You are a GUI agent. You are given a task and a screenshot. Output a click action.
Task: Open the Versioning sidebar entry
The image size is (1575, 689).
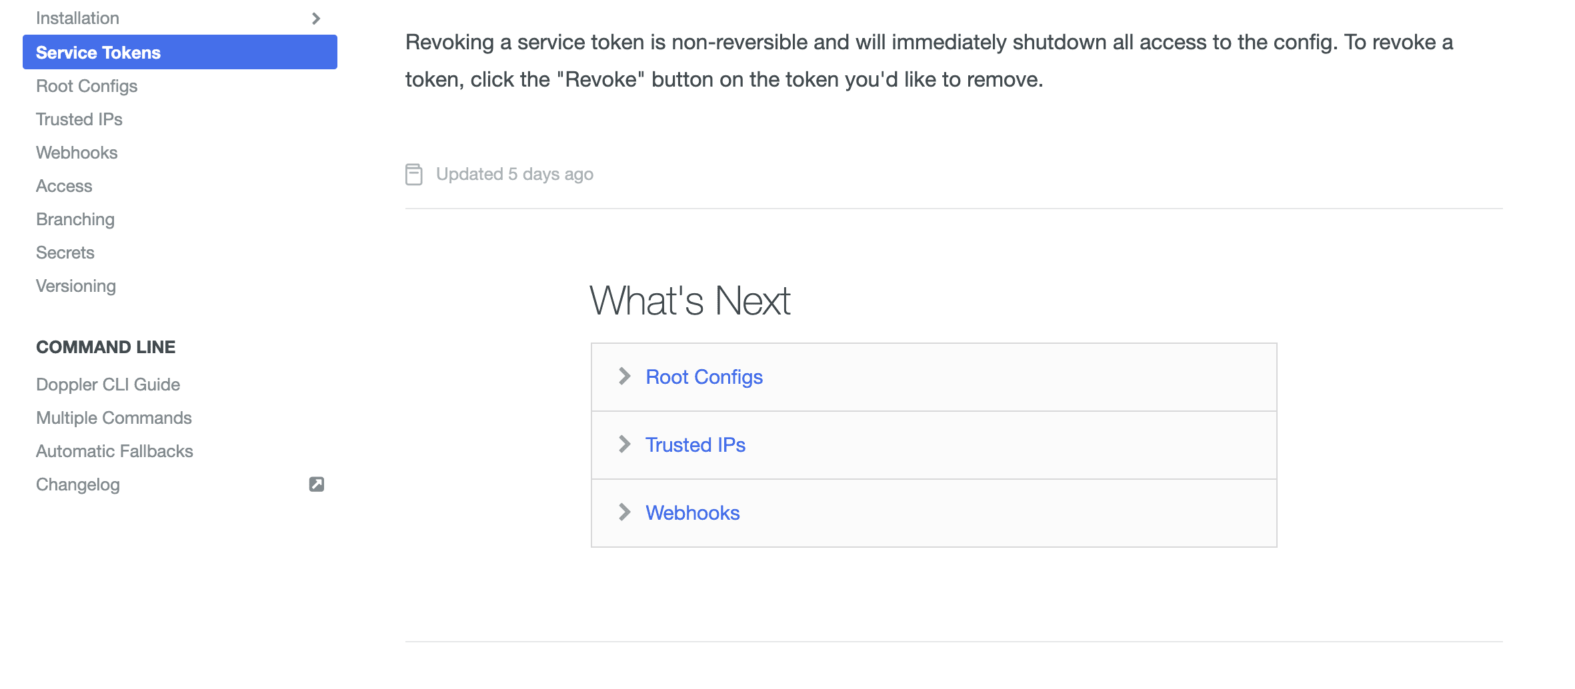tap(76, 286)
